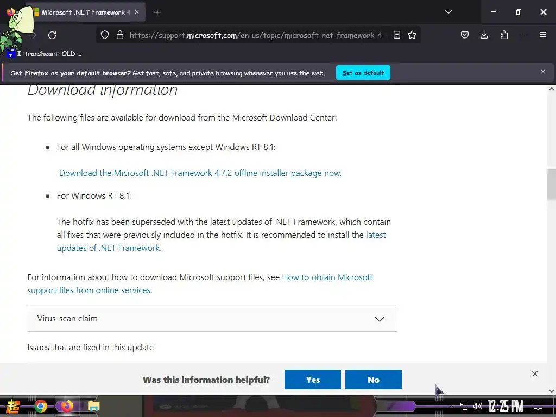Open the List all tabs chevron

[448, 12]
